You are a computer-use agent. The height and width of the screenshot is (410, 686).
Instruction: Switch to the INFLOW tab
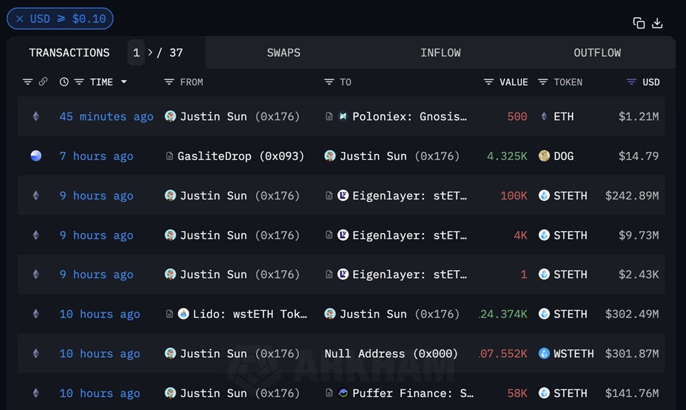tap(440, 53)
